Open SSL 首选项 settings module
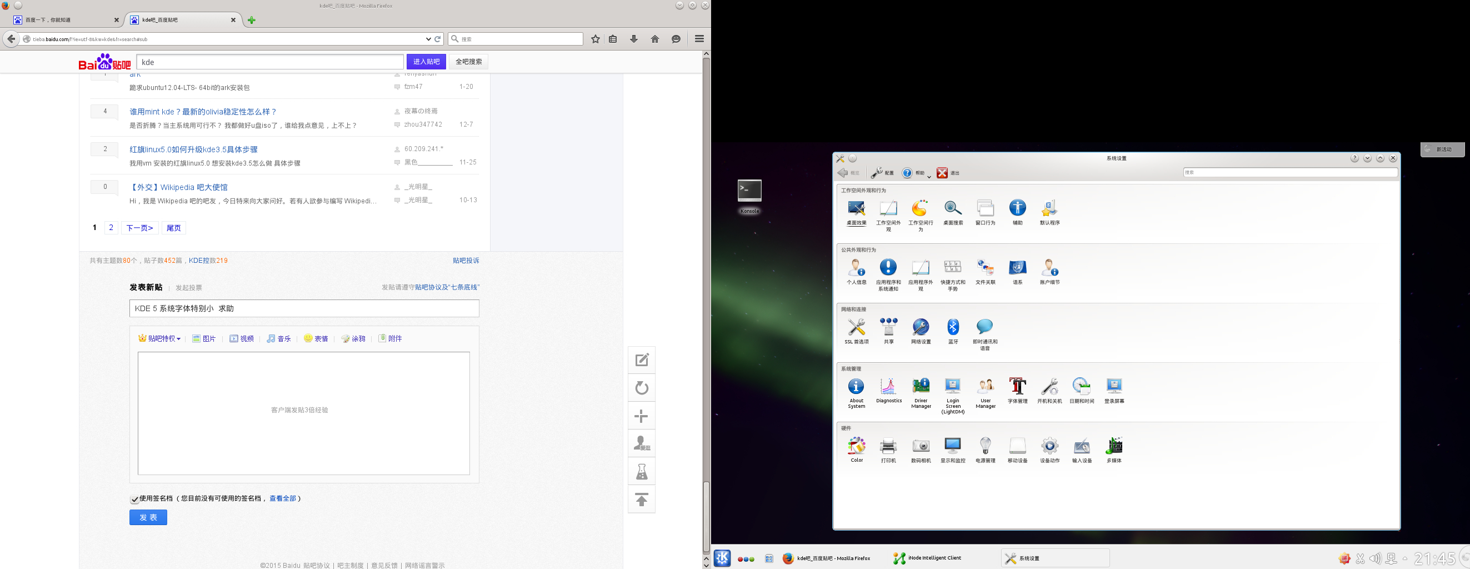Image resolution: width=1470 pixels, height=569 pixels. (x=856, y=331)
